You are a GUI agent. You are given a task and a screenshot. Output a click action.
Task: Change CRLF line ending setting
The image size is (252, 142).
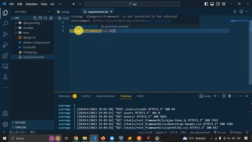183,133
